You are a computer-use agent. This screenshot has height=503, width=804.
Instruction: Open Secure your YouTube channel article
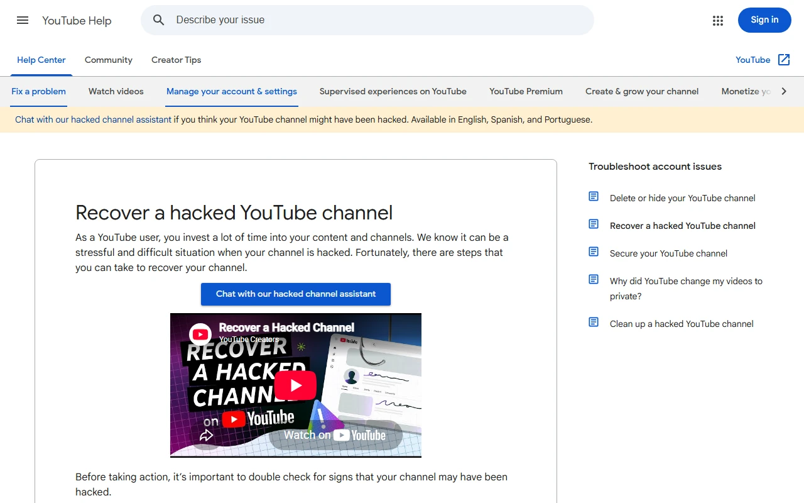pos(668,253)
